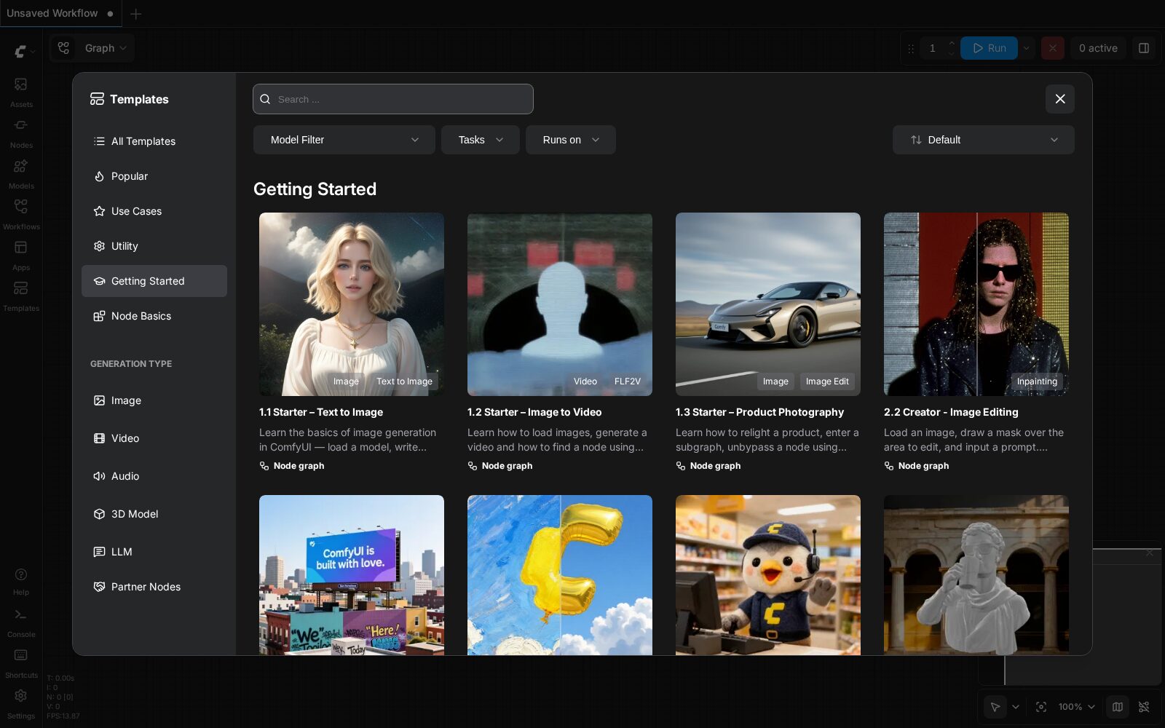The height and width of the screenshot is (728, 1165).
Task: Add a new workflow tab
Action: (x=135, y=14)
